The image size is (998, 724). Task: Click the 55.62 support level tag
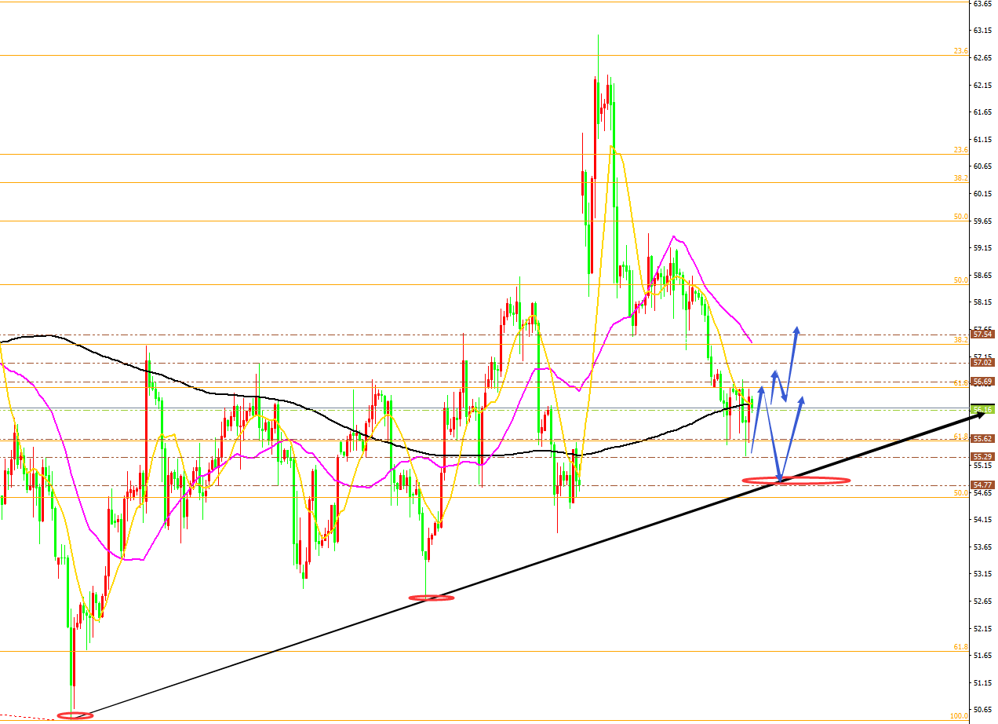click(982, 439)
